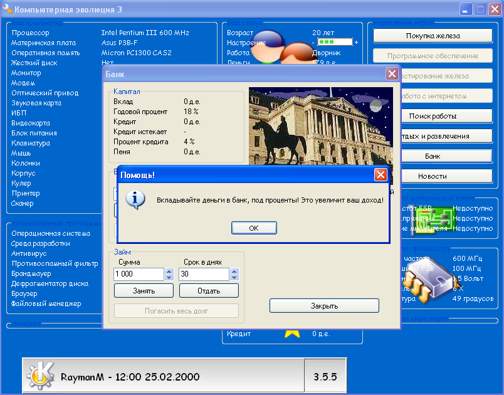
Task: Click the RaymanM date and time panel
Action: (x=163, y=376)
